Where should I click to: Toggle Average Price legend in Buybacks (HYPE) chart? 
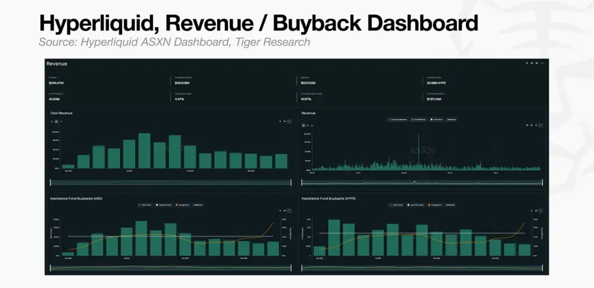click(435, 205)
